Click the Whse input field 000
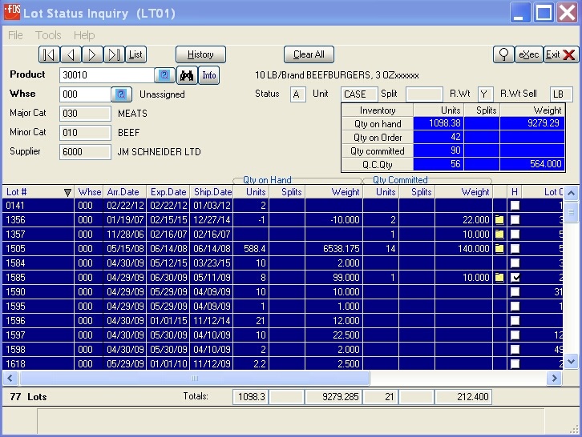The width and height of the screenshot is (582, 437). pyautogui.click(x=85, y=94)
